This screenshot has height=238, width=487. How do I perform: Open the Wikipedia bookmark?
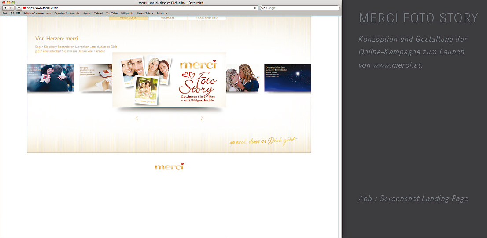127,13
